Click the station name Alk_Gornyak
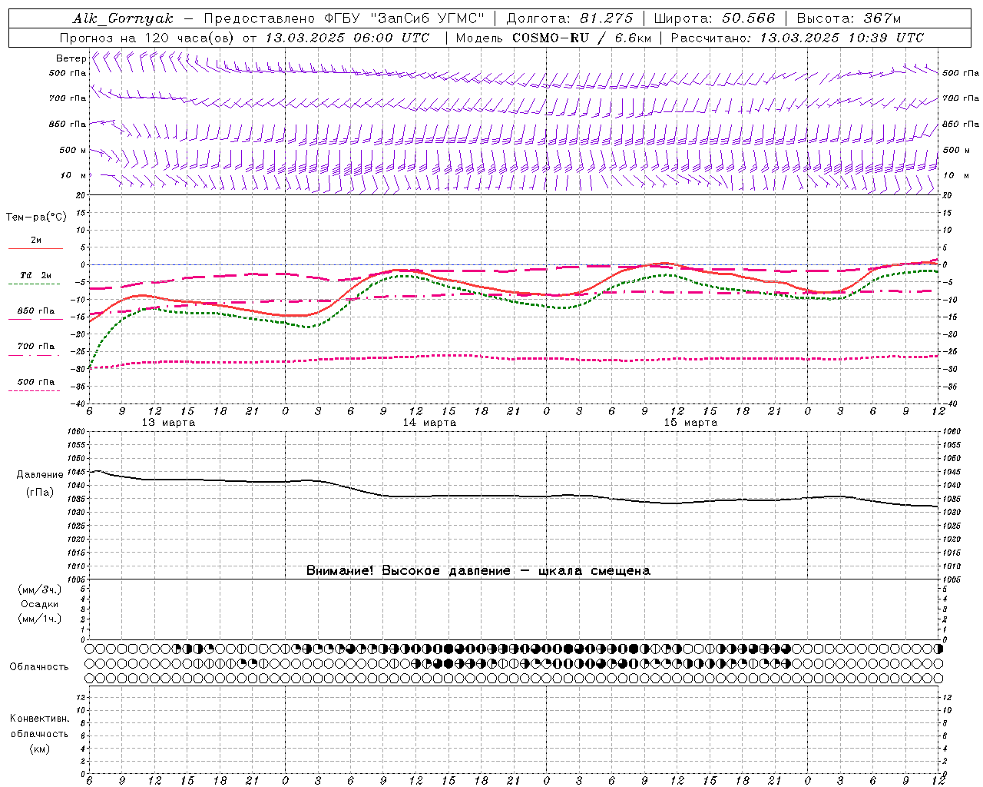This screenshot has width=983, height=787. click(x=123, y=18)
